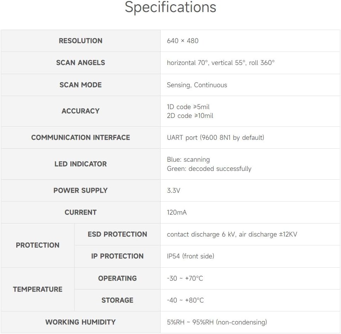Image resolution: width=341 pixels, height=334 pixels.
Task: Click the Green: decoded successfully text
Action: pos(209,169)
